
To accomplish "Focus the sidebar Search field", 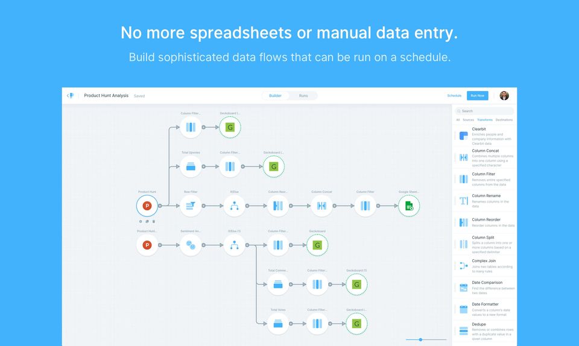I will (x=487, y=111).
